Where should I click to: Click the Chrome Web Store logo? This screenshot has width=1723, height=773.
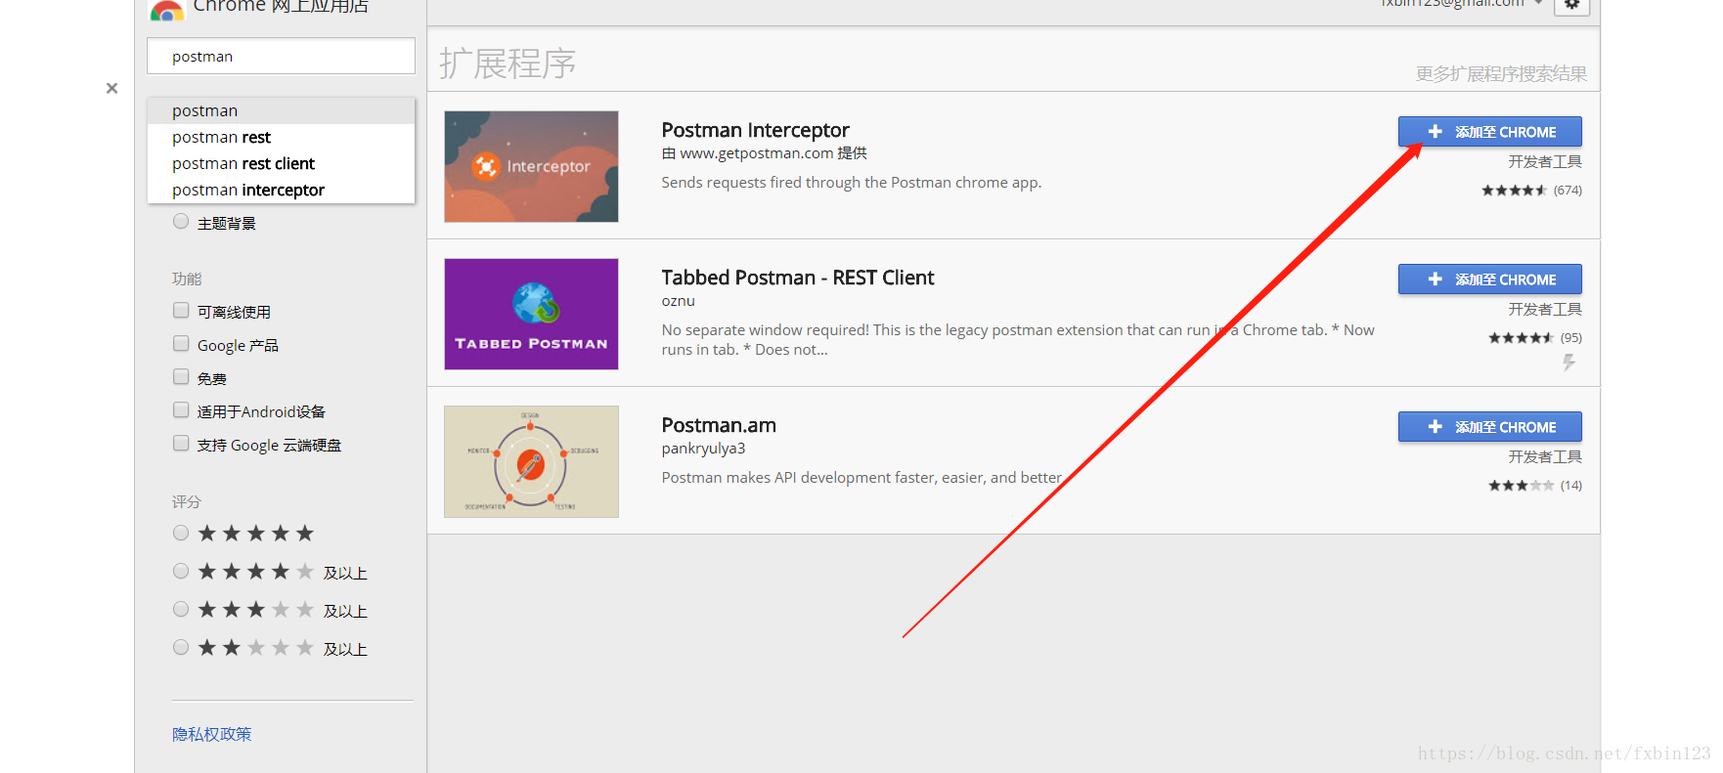(x=166, y=10)
